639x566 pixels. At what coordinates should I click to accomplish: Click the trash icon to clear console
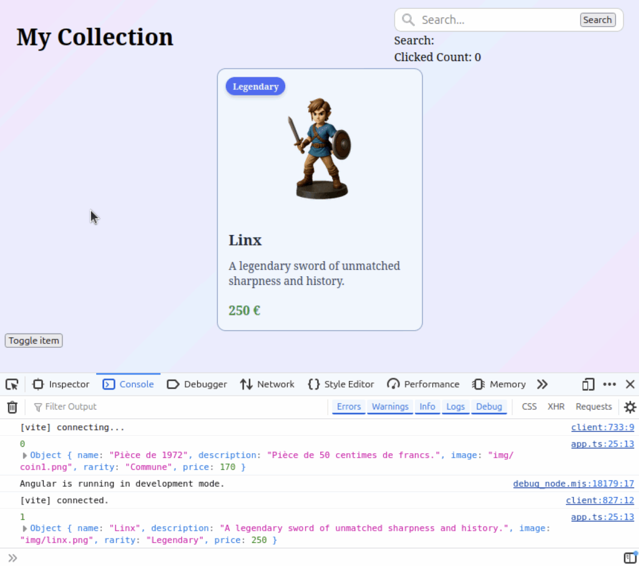(12, 407)
